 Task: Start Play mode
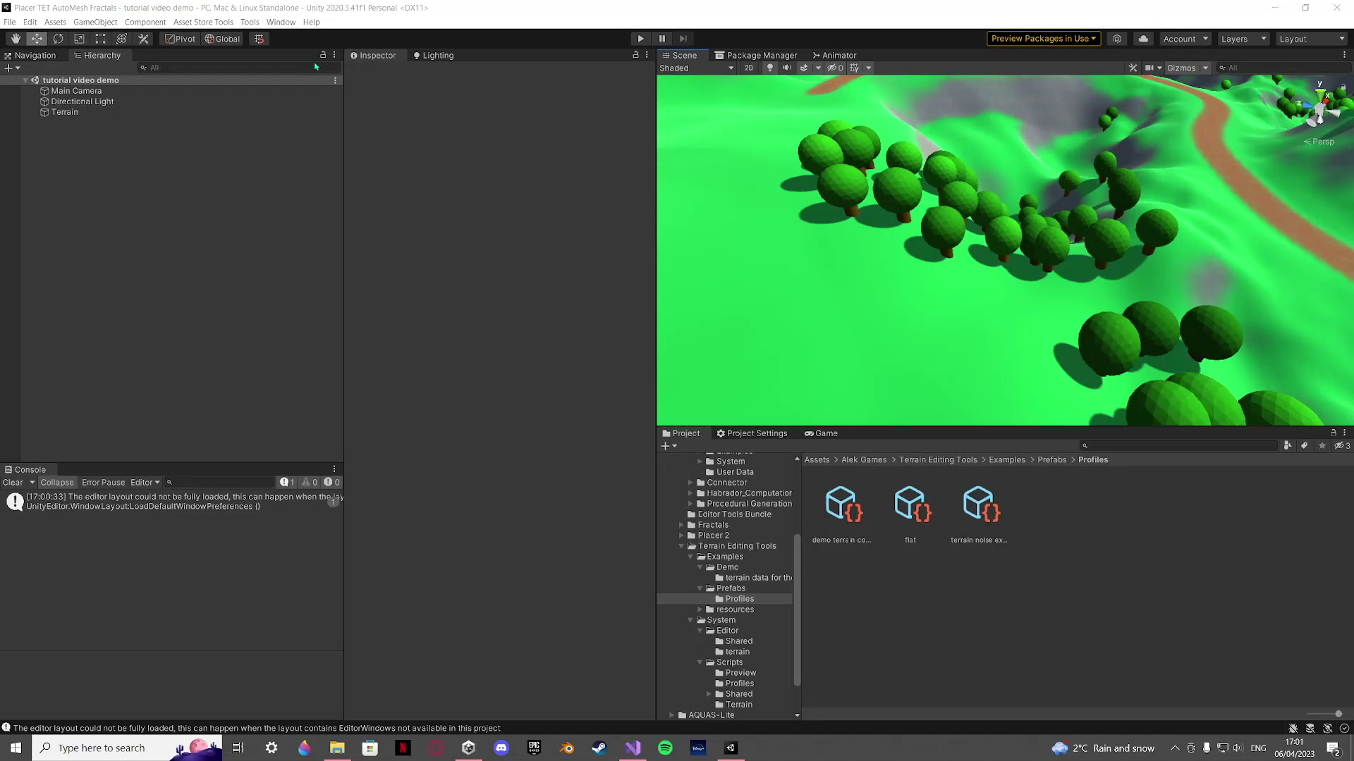pos(640,39)
